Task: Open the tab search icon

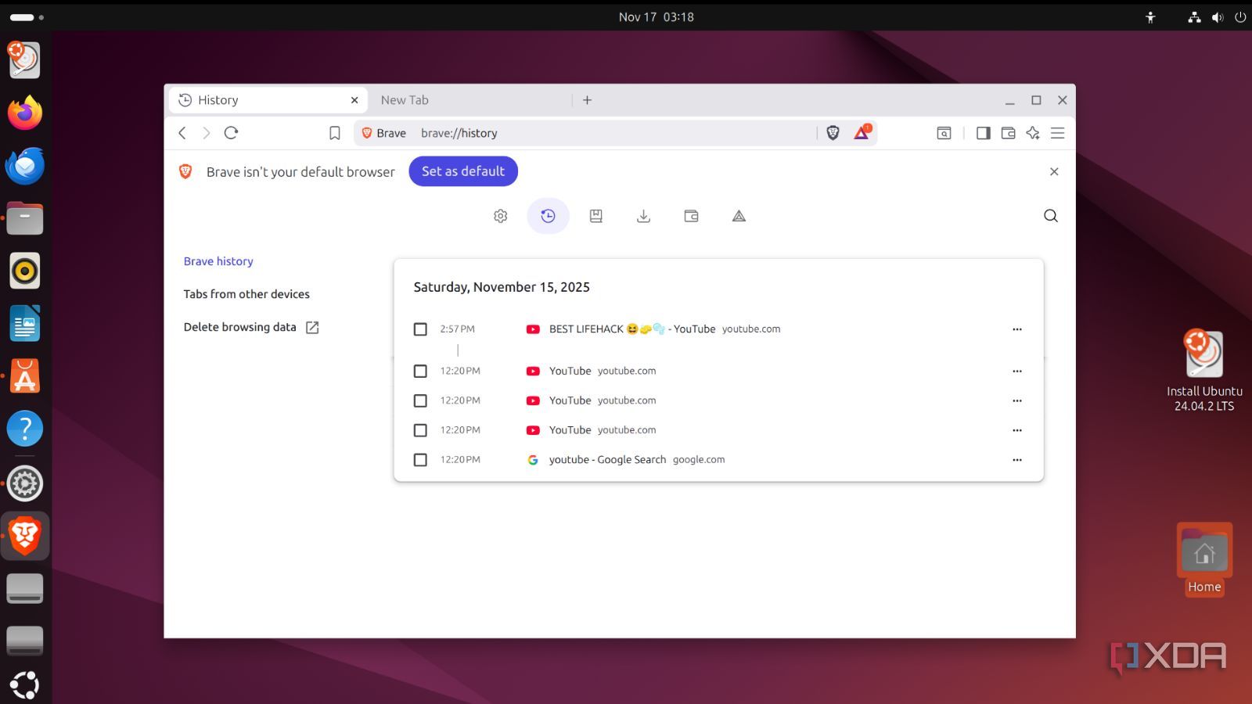Action: (x=944, y=133)
